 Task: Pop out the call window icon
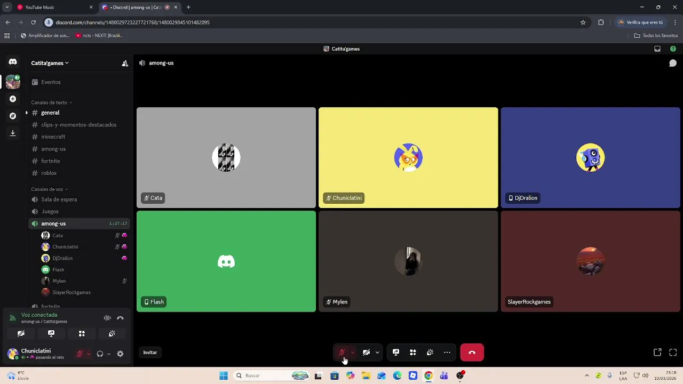click(657, 353)
